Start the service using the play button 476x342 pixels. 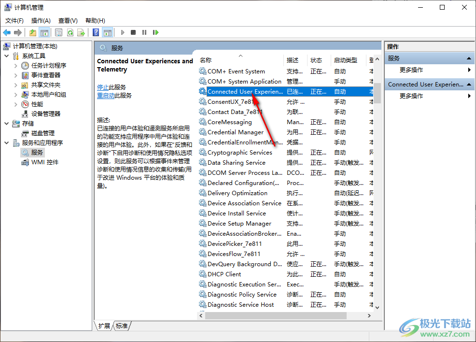pos(123,32)
